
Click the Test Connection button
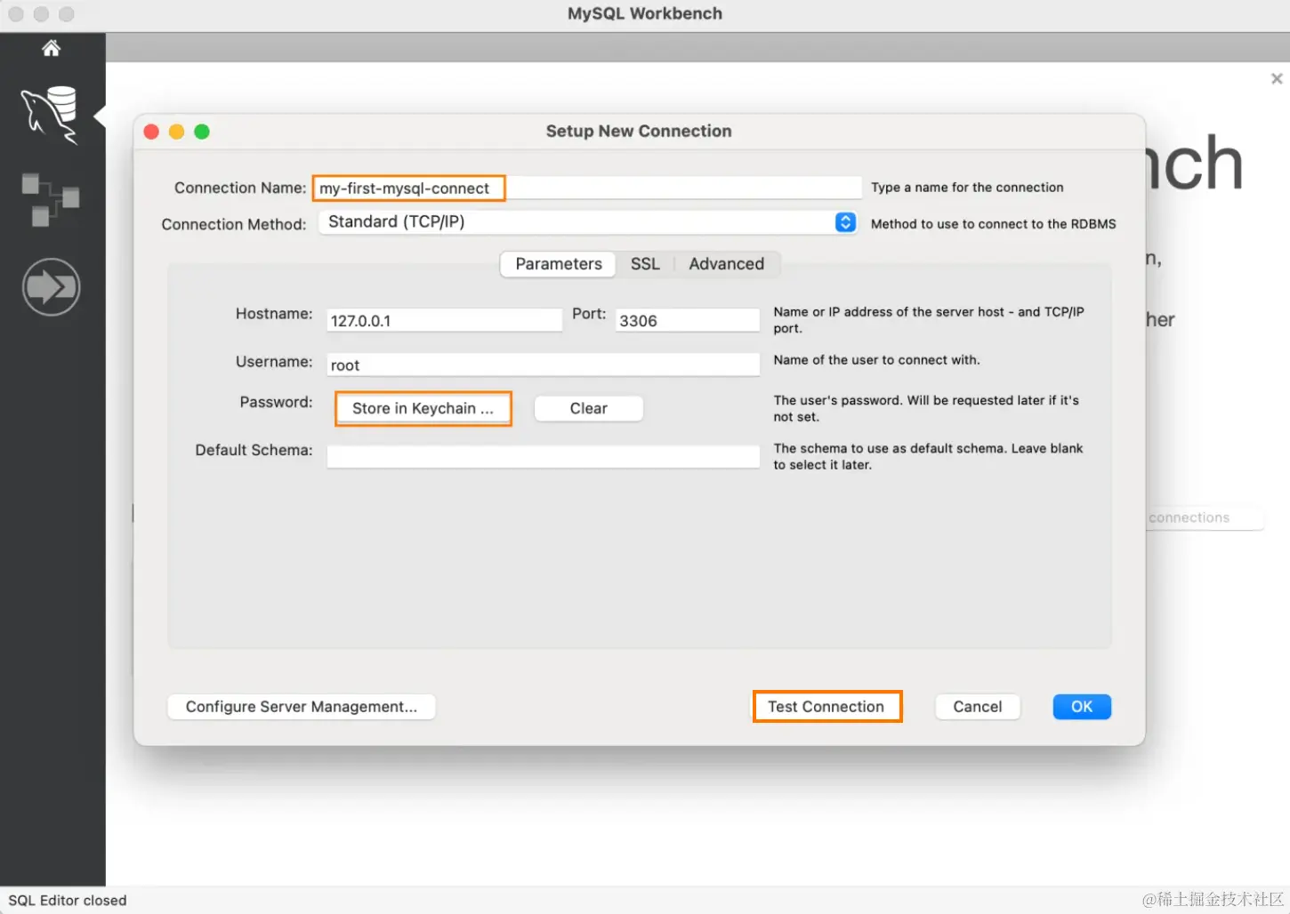tap(826, 707)
